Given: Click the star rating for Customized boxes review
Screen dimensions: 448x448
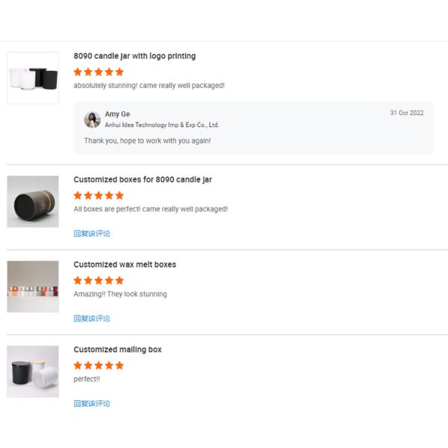Looking at the screenshot, I should pyautogui.click(x=99, y=196).
